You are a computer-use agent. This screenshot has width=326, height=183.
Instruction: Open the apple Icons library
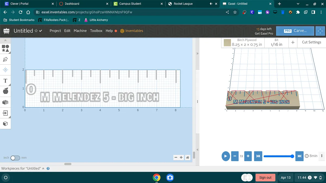point(5,91)
